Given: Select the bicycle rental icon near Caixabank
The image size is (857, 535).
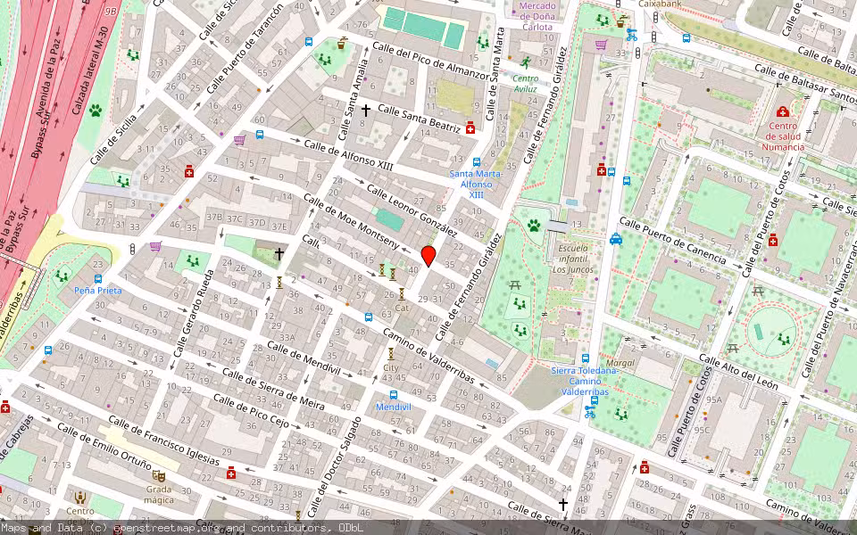Looking at the screenshot, I should pos(632,36).
